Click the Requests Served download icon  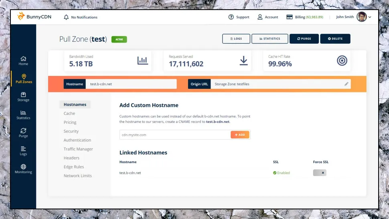click(x=243, y=61)
